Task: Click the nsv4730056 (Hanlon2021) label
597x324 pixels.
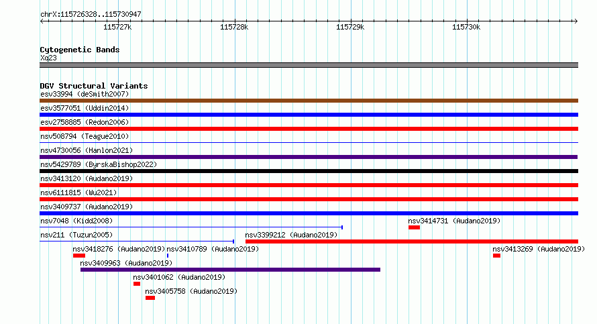Action: [x=87, y=150]
